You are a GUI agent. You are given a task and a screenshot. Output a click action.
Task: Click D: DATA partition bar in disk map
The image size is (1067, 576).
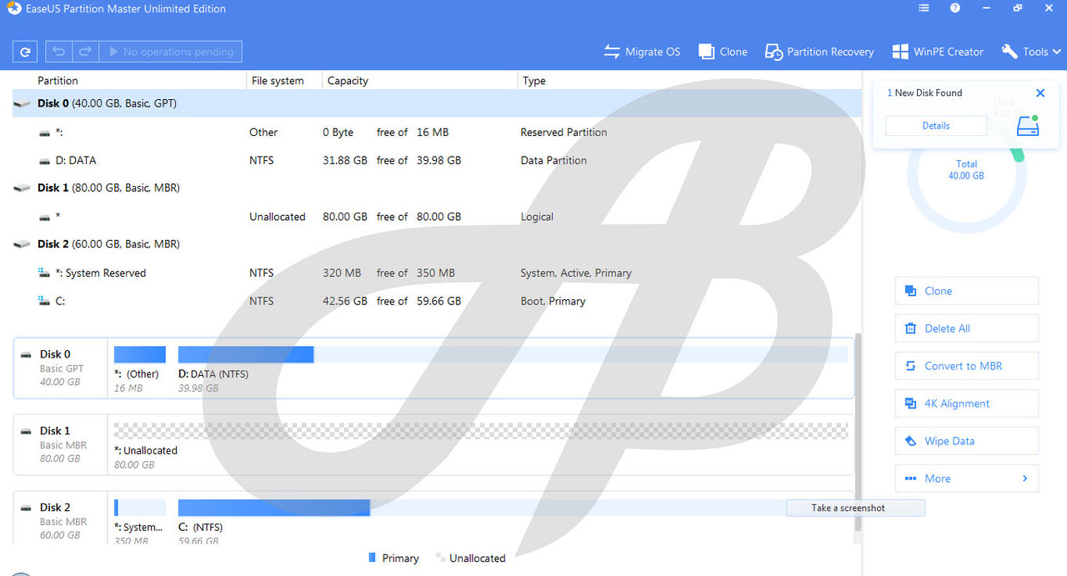coord(513,354)
